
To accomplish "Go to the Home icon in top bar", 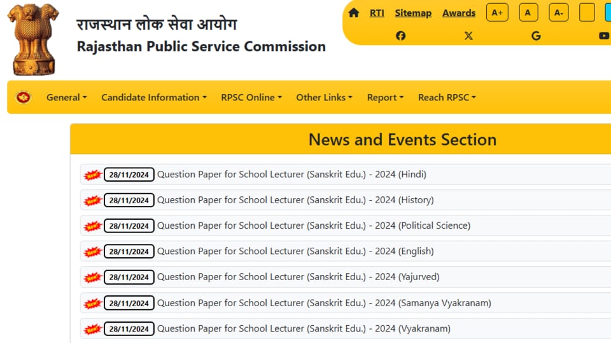I will [353, 13].
